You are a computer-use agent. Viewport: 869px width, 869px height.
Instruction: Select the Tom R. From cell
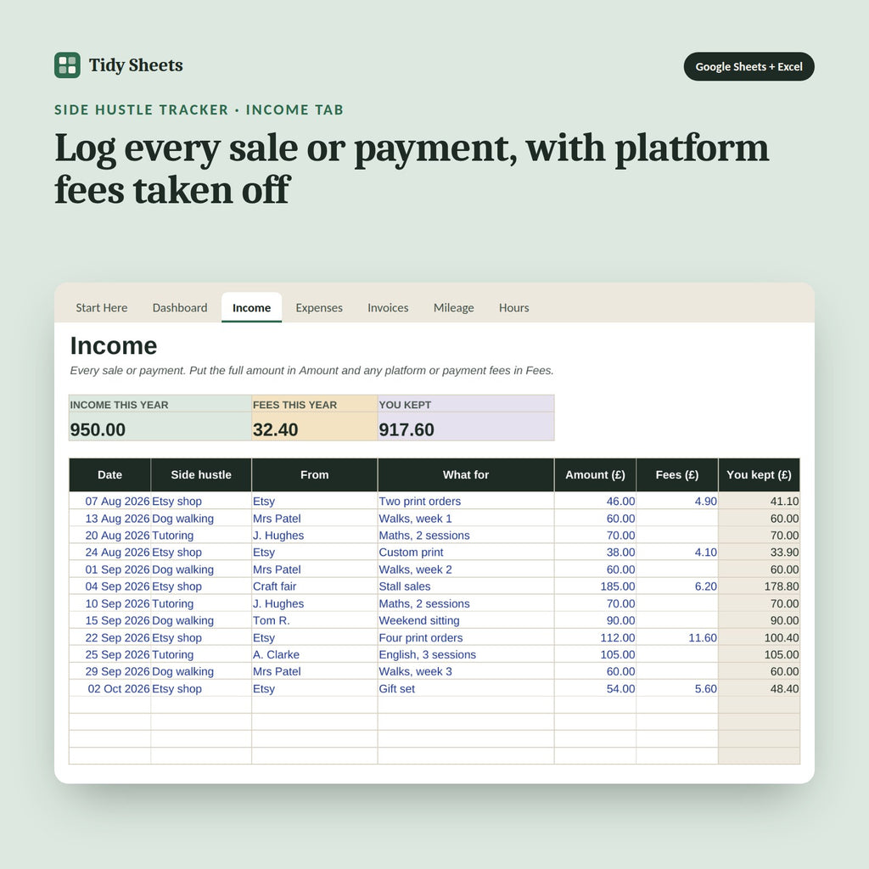tap(314, 620)
